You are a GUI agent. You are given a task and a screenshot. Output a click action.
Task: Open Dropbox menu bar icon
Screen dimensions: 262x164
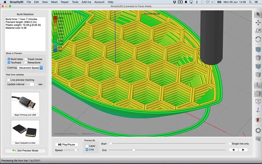[x=174, y=2]
